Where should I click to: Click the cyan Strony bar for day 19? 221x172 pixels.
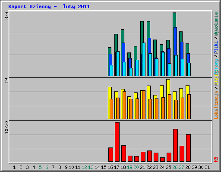pos(131,72)
